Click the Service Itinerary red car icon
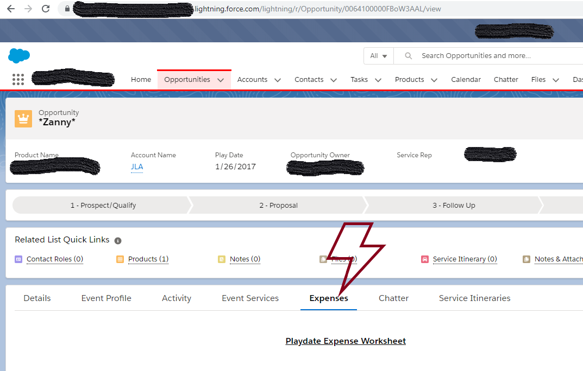The height and width of the screenshot is (371, 583). (424, 259)
